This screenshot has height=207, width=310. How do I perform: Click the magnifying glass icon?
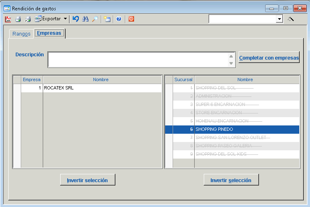[x=95, y=19]
